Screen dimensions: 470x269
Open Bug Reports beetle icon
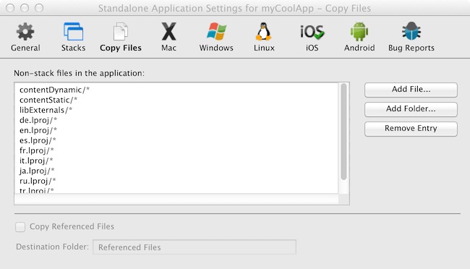click(411, 31)
